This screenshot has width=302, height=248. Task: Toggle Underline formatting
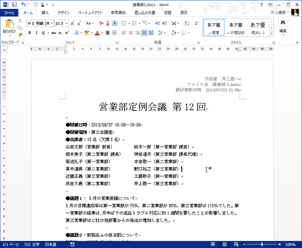coord(43,33)
